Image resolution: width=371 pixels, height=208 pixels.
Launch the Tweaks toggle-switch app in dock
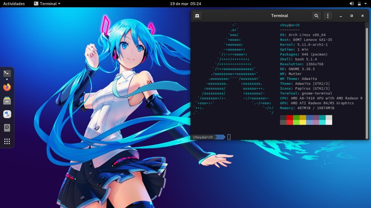pos(7,114)
